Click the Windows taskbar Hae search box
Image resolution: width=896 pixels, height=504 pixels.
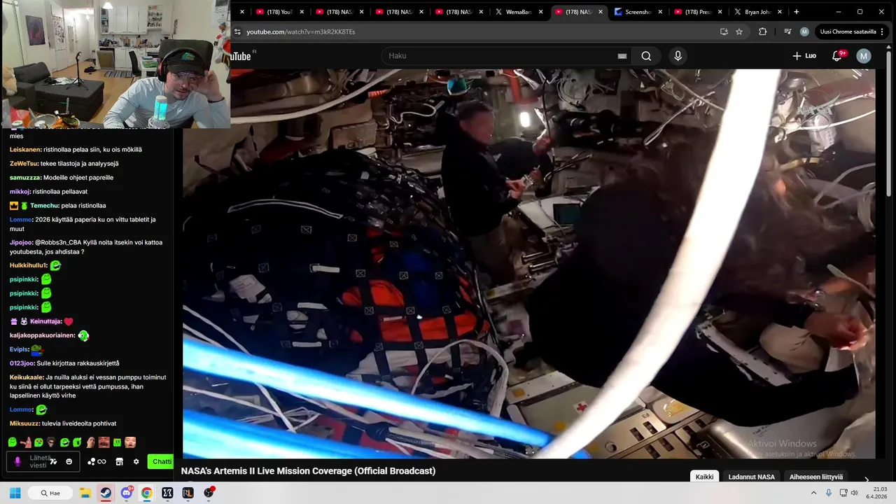[x=50, y=493]
